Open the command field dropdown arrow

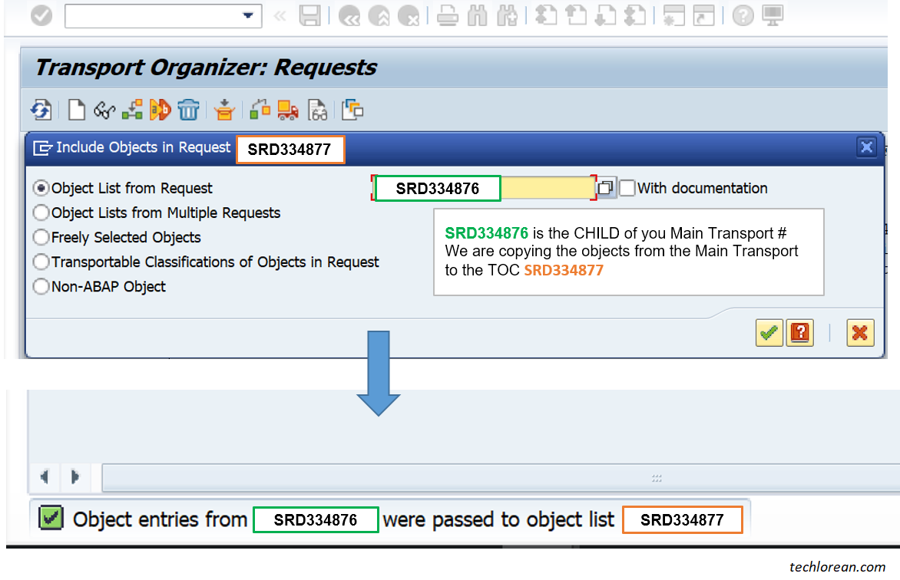(x=248, y=15)
